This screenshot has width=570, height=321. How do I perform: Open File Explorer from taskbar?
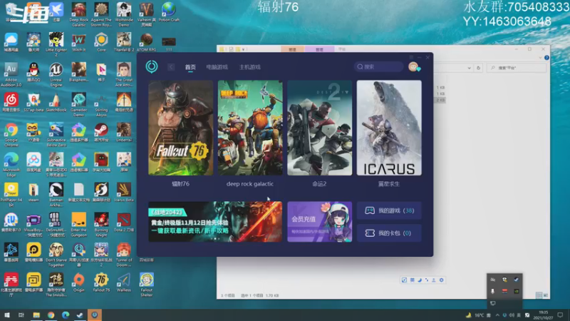click(x=36, y=315)
